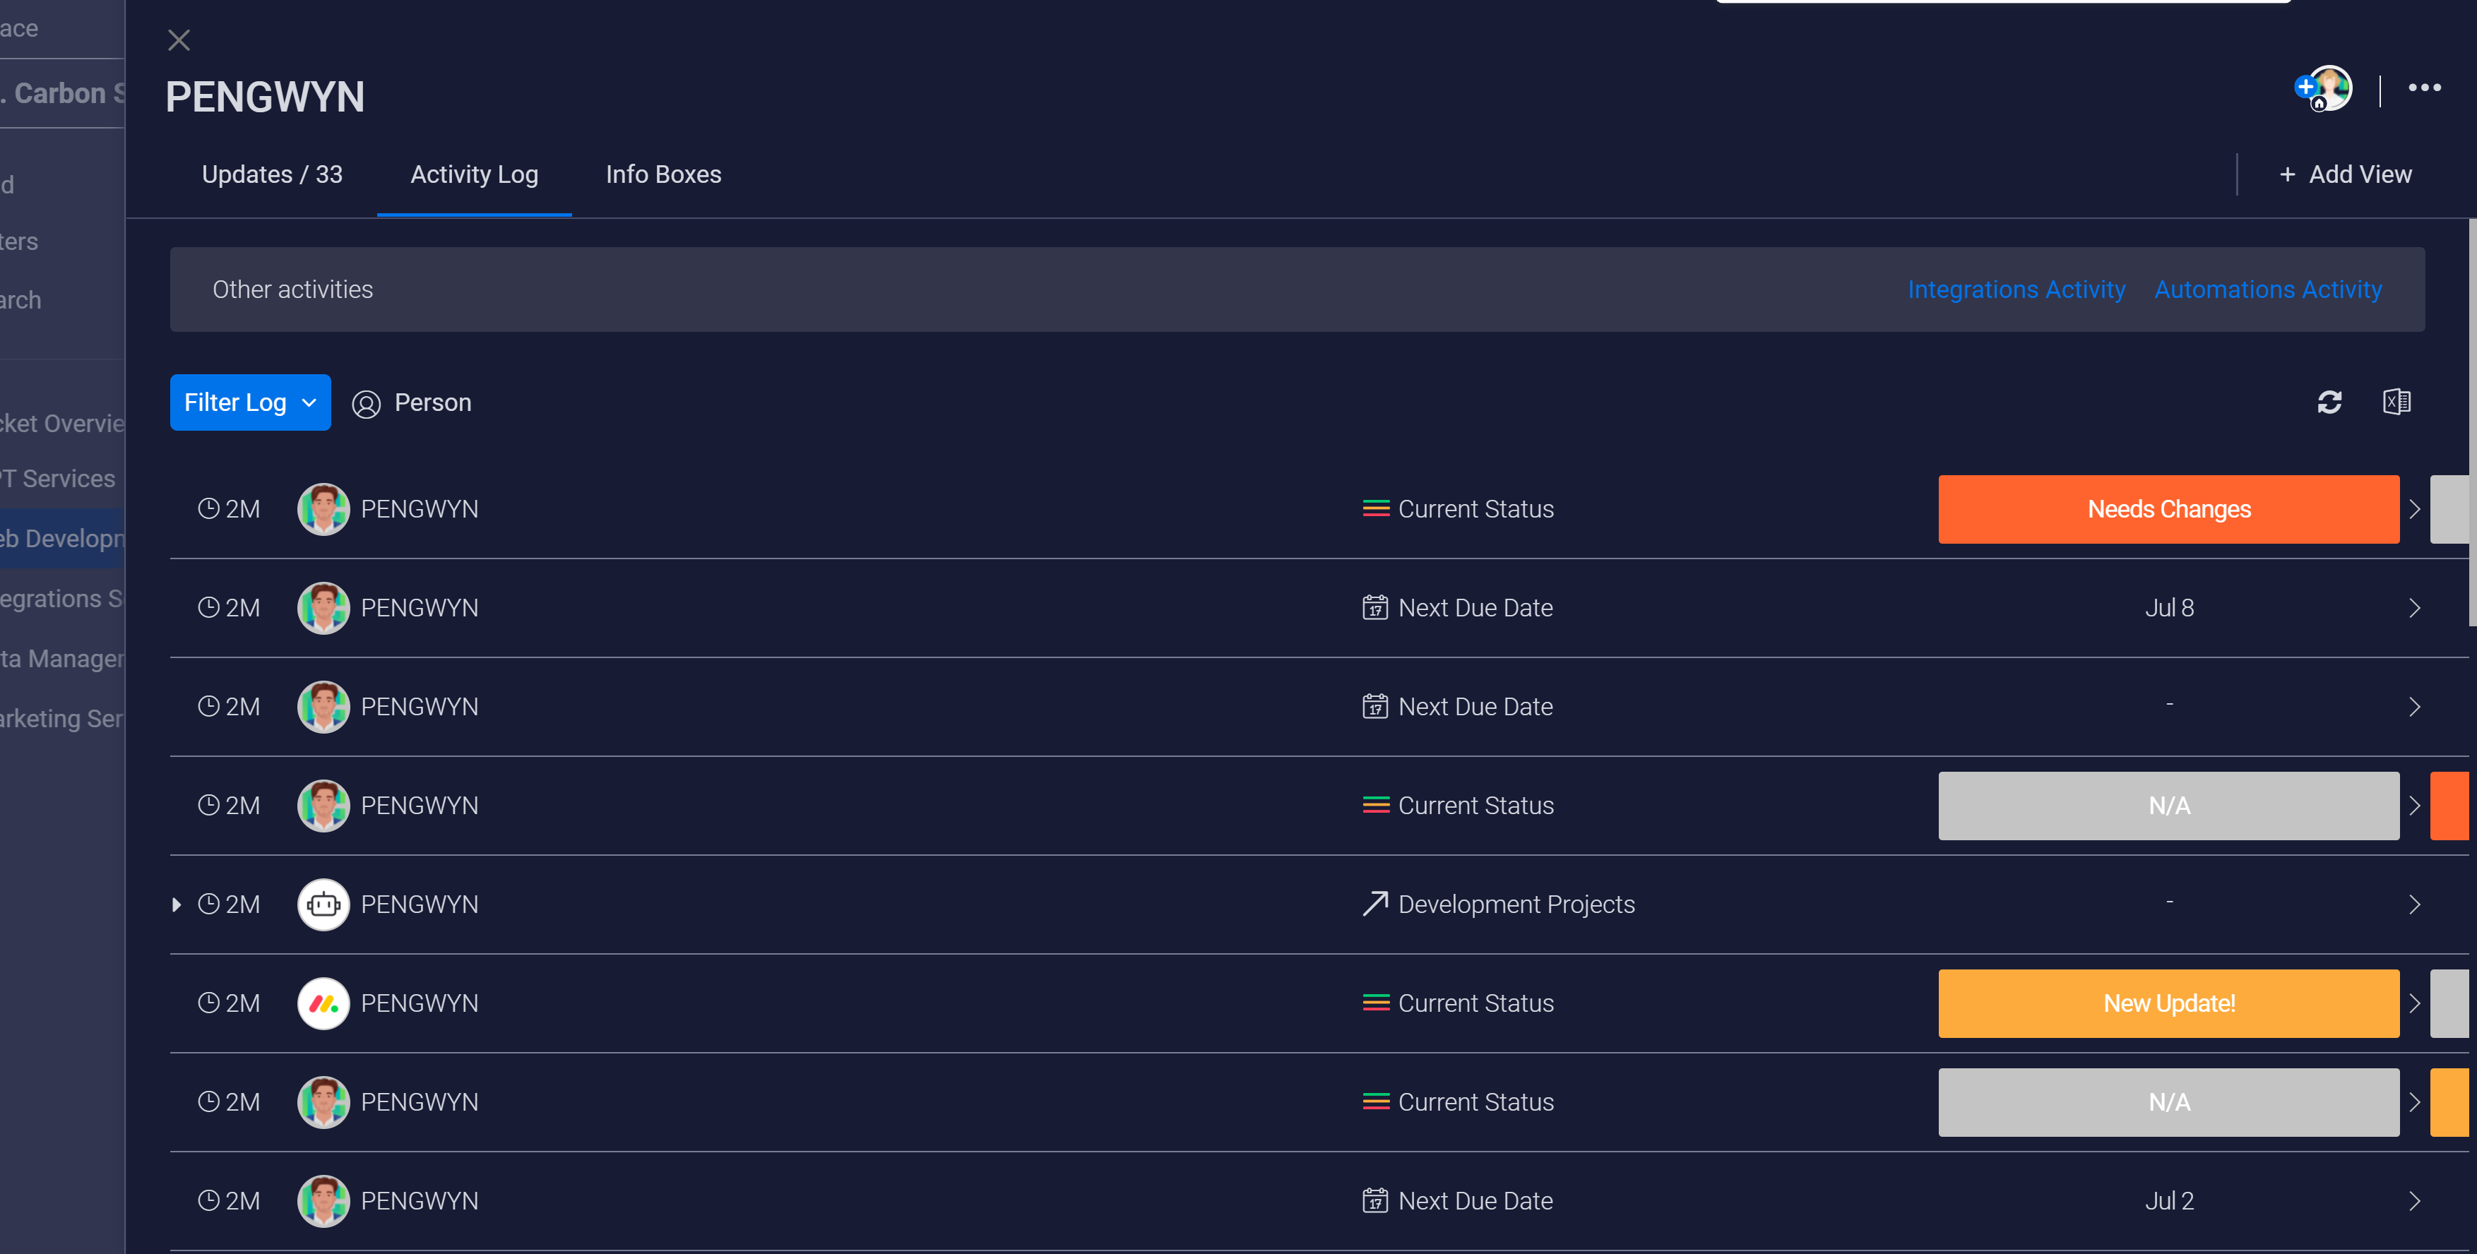The image size is (2477, 1254).
Task: Switch to the Updates / 33 tab
Action: click(x=272, y=175)
